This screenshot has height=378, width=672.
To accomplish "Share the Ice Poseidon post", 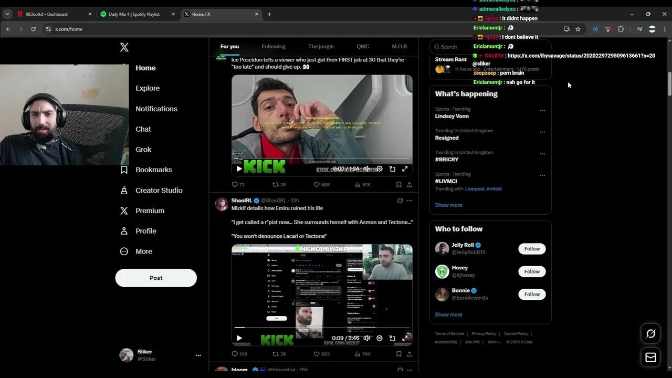I will click(409, 185).
